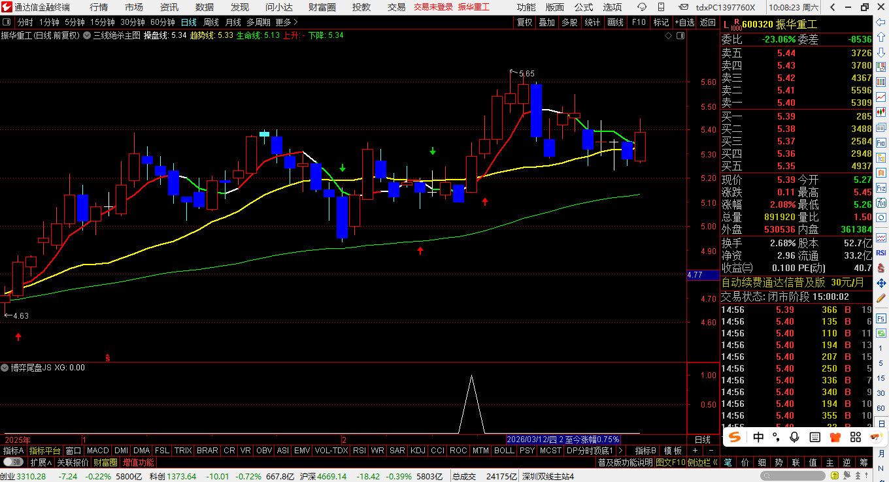This screenshot has height=482, width=889.
Task: Click the 交易未登录 link
Action: pyautogui.click(x=433, y=7)
